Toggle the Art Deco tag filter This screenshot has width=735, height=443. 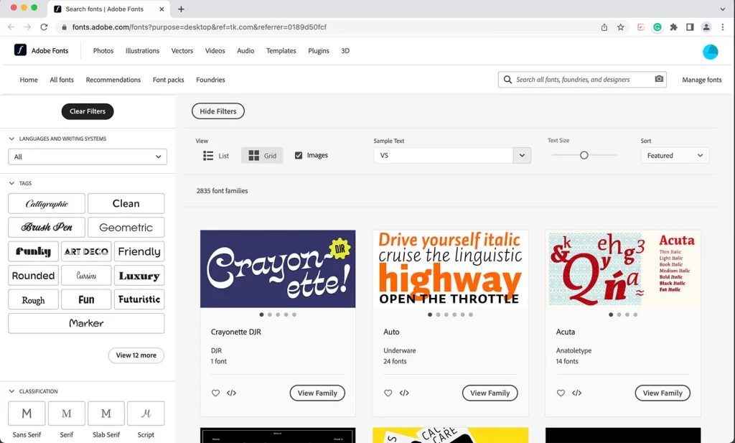(86, 251)
